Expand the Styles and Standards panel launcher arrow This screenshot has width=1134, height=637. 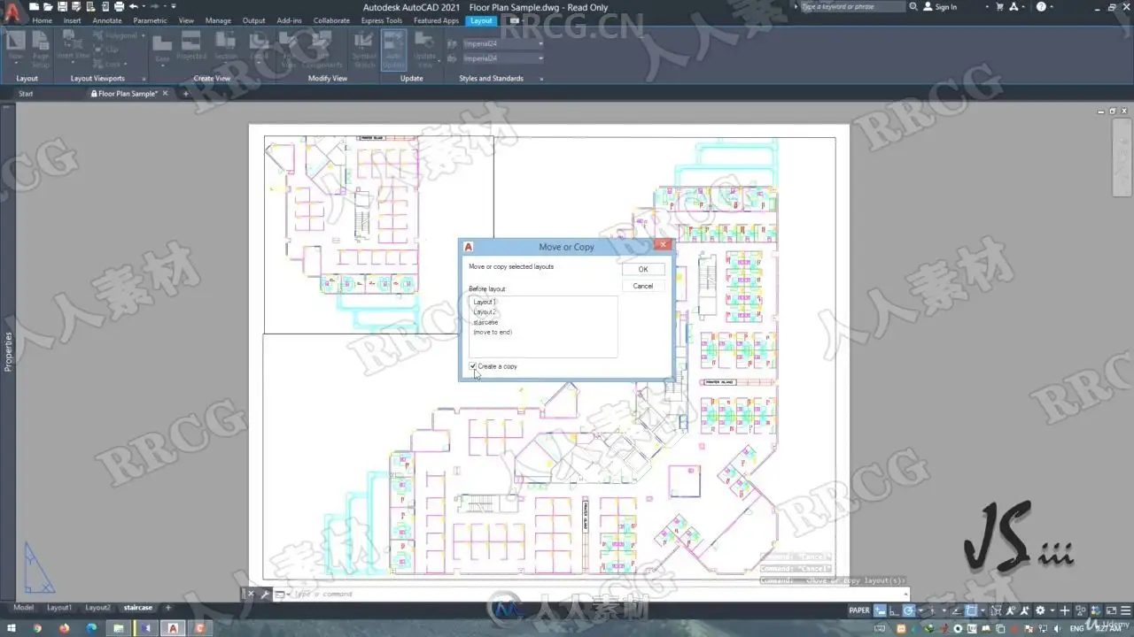541,79
